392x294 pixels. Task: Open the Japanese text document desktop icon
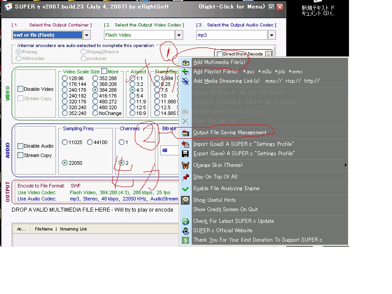pyautogui.click(x=318, y=9)
